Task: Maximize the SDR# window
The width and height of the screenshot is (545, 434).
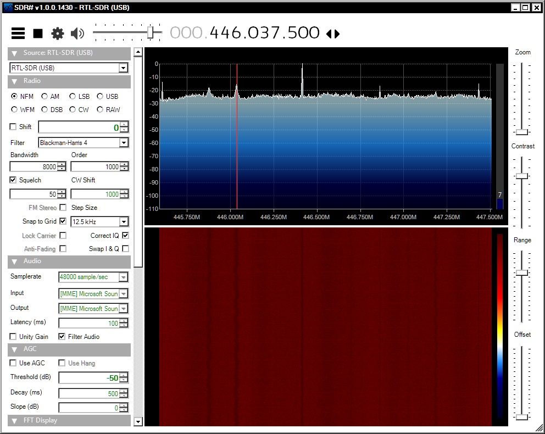Action: tap(526, 7)
